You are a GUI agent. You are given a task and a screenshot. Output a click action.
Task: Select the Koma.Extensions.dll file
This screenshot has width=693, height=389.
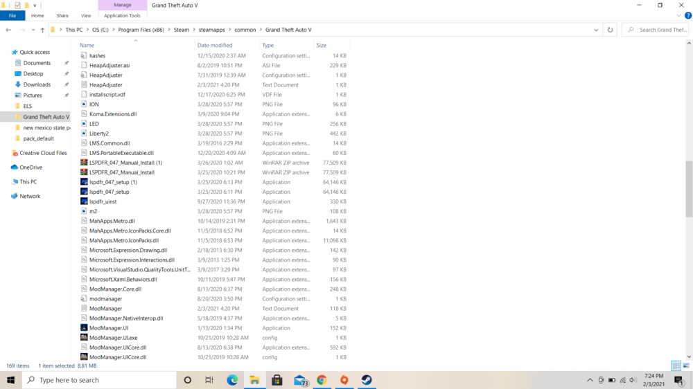point(113,114)
